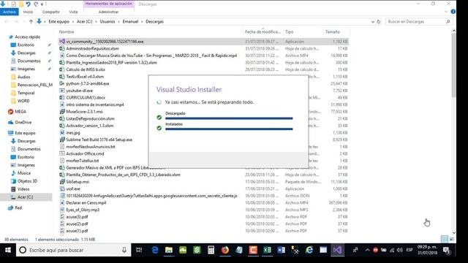Open the Temporal folder in navigation pane
468x263 pixels.
click(x=26, y=93)
